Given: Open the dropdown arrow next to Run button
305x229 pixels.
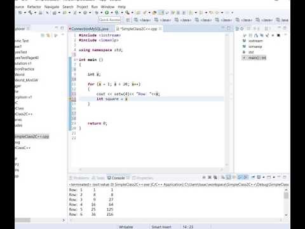Looking at the screenshot, I should [112, 13].
